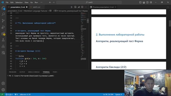Viewport: 171px width, 96px height.
Task: Click Julia env: v1.10 in status bar
Action: [25, 94]
